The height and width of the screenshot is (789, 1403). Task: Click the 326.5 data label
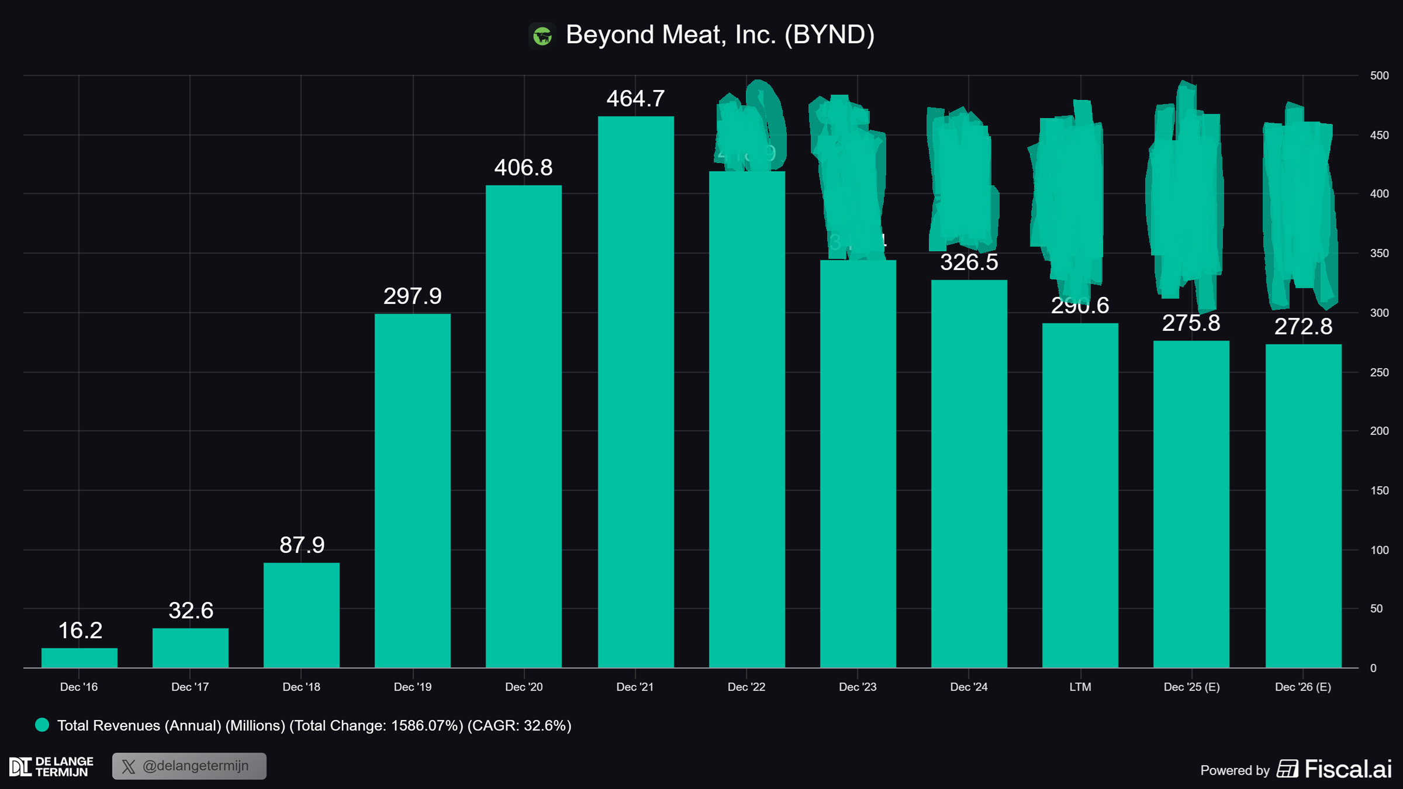pyautogui.click(x=969, y=262)
